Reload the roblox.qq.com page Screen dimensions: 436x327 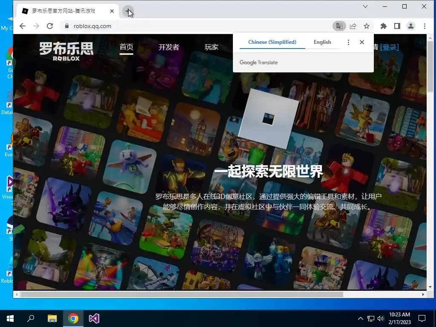pyautogui.click(x=50, y=26)
